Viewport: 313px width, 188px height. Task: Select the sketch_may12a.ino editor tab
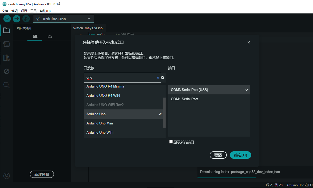pyautogui.click(x=88, y=28)
